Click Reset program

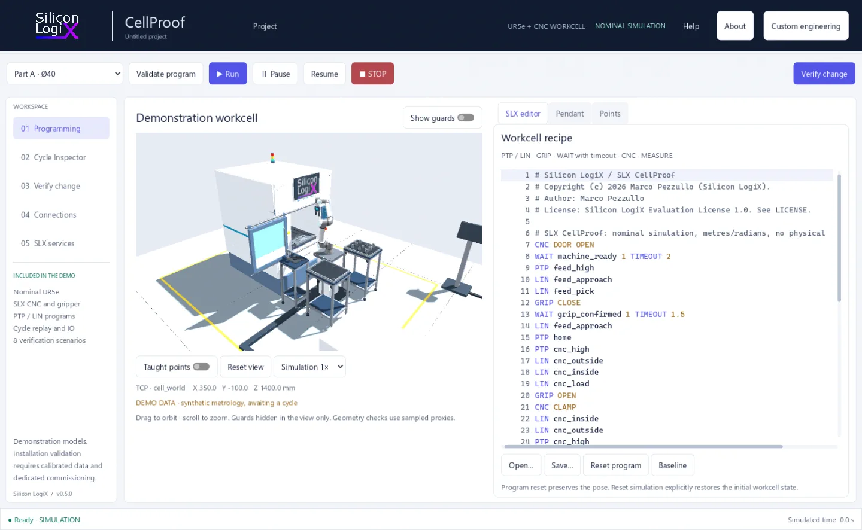(616, 465)
